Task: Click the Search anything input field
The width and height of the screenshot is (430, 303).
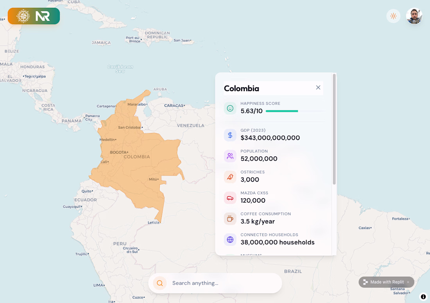Action: [x=223, y=283]
